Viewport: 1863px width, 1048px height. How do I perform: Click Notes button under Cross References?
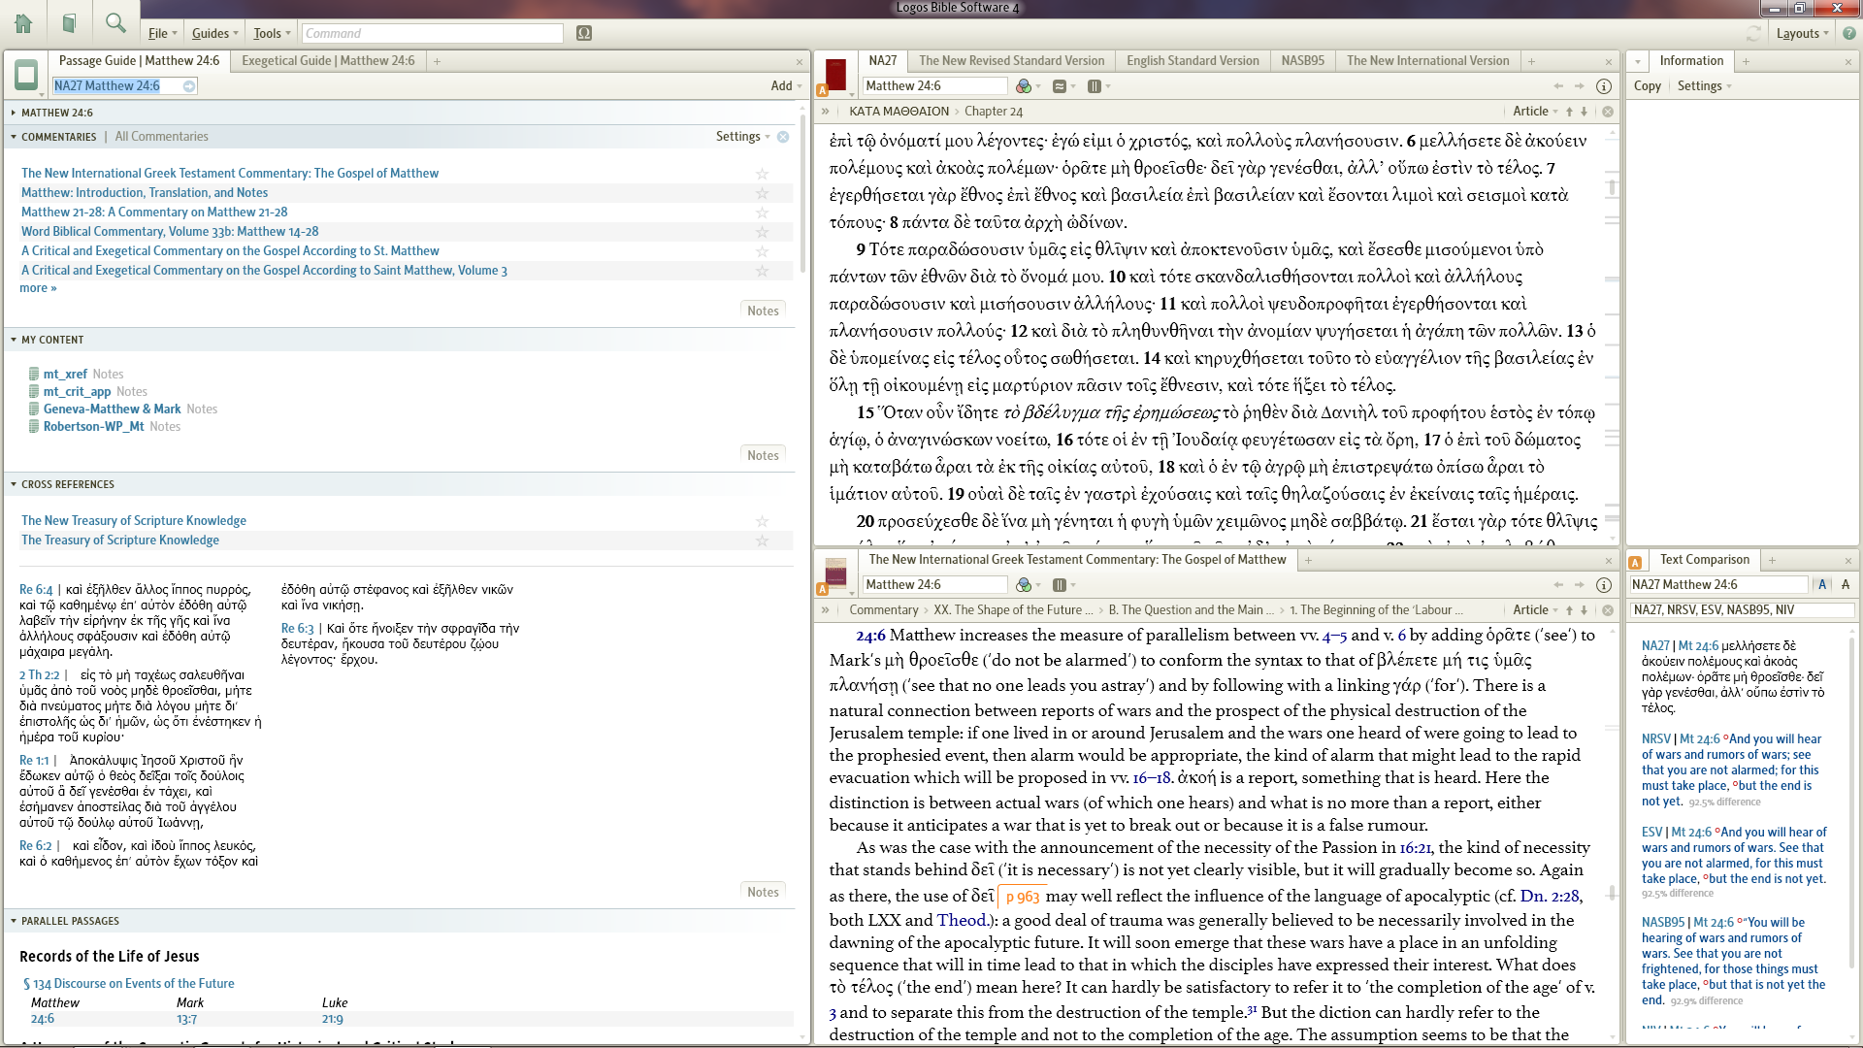763,892
